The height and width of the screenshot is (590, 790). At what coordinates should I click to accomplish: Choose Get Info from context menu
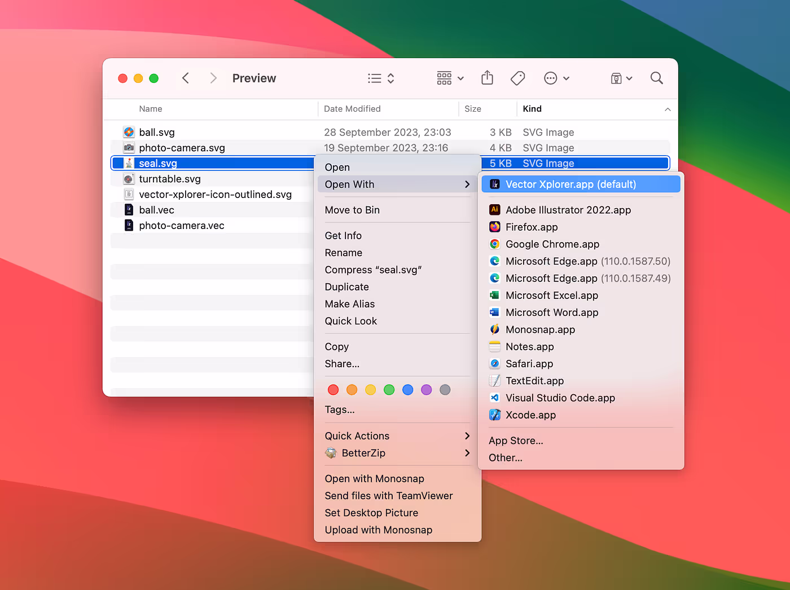(397, 236)
